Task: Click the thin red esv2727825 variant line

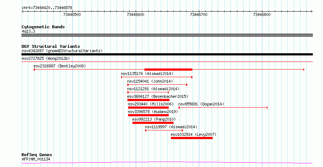Action: (x=167, y=62)
